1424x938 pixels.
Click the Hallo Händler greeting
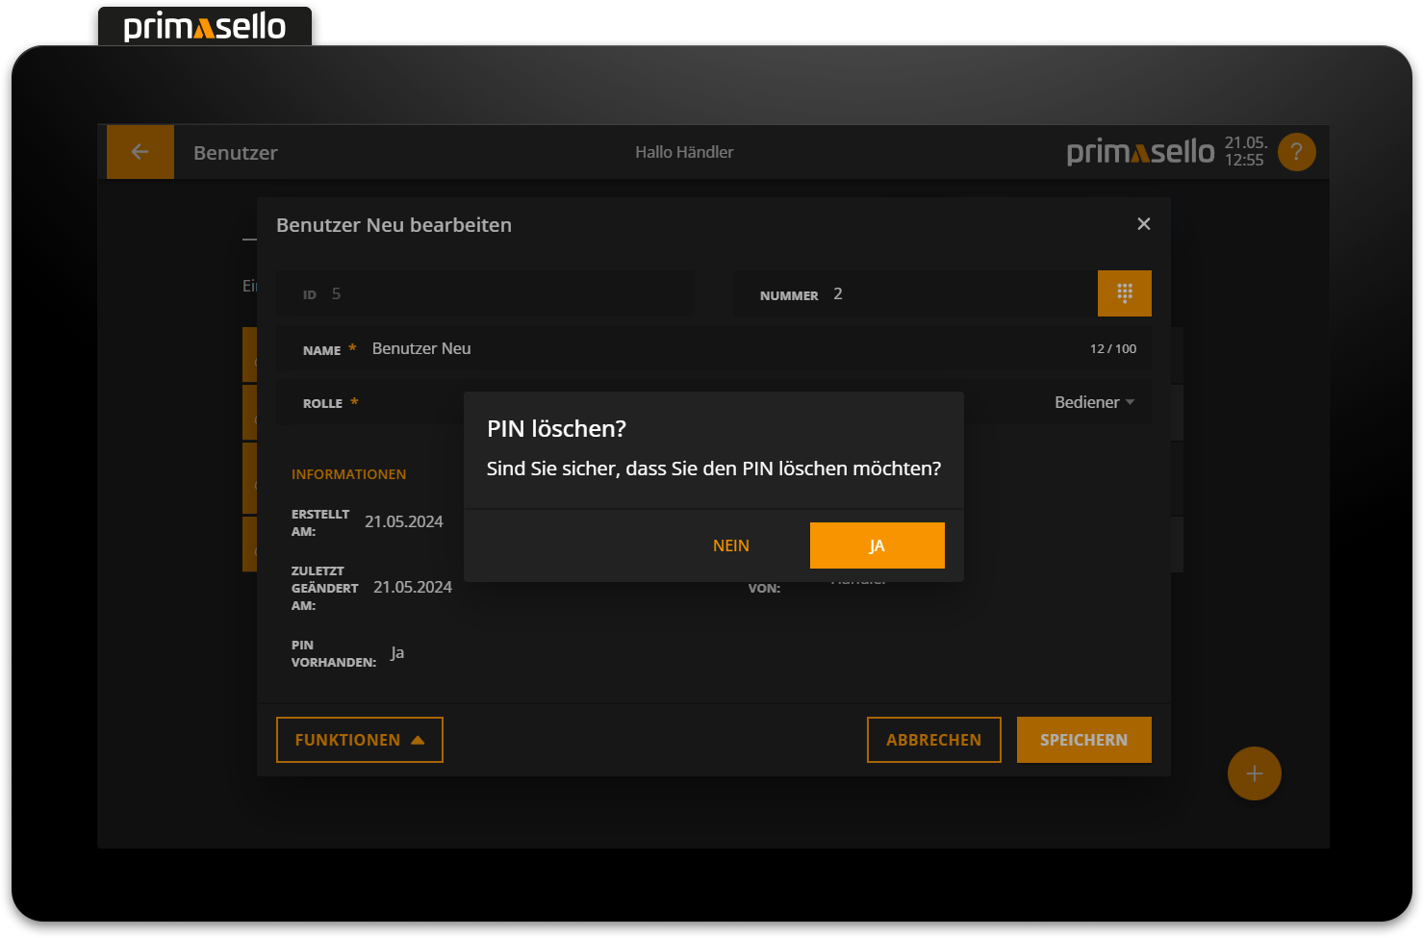click(x=684, y=152)
